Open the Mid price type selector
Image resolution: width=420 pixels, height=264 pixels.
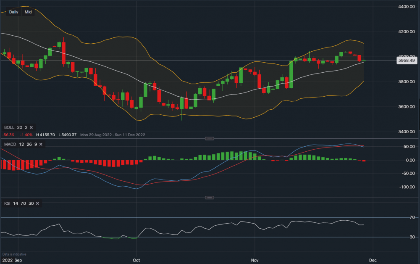click(28, 12)
